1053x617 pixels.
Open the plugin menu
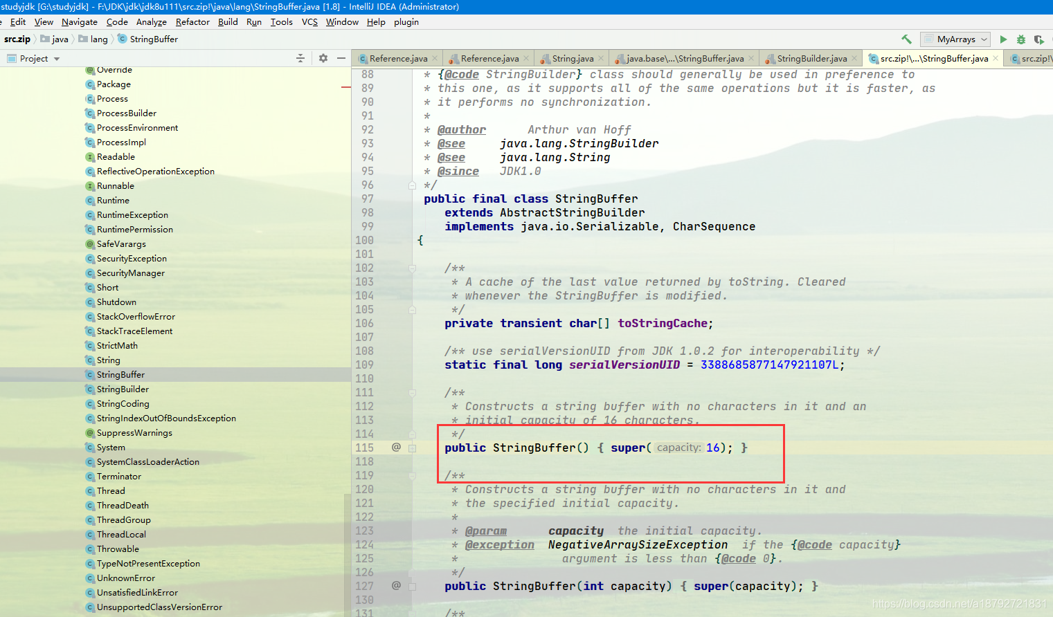(x=406, y=22)
